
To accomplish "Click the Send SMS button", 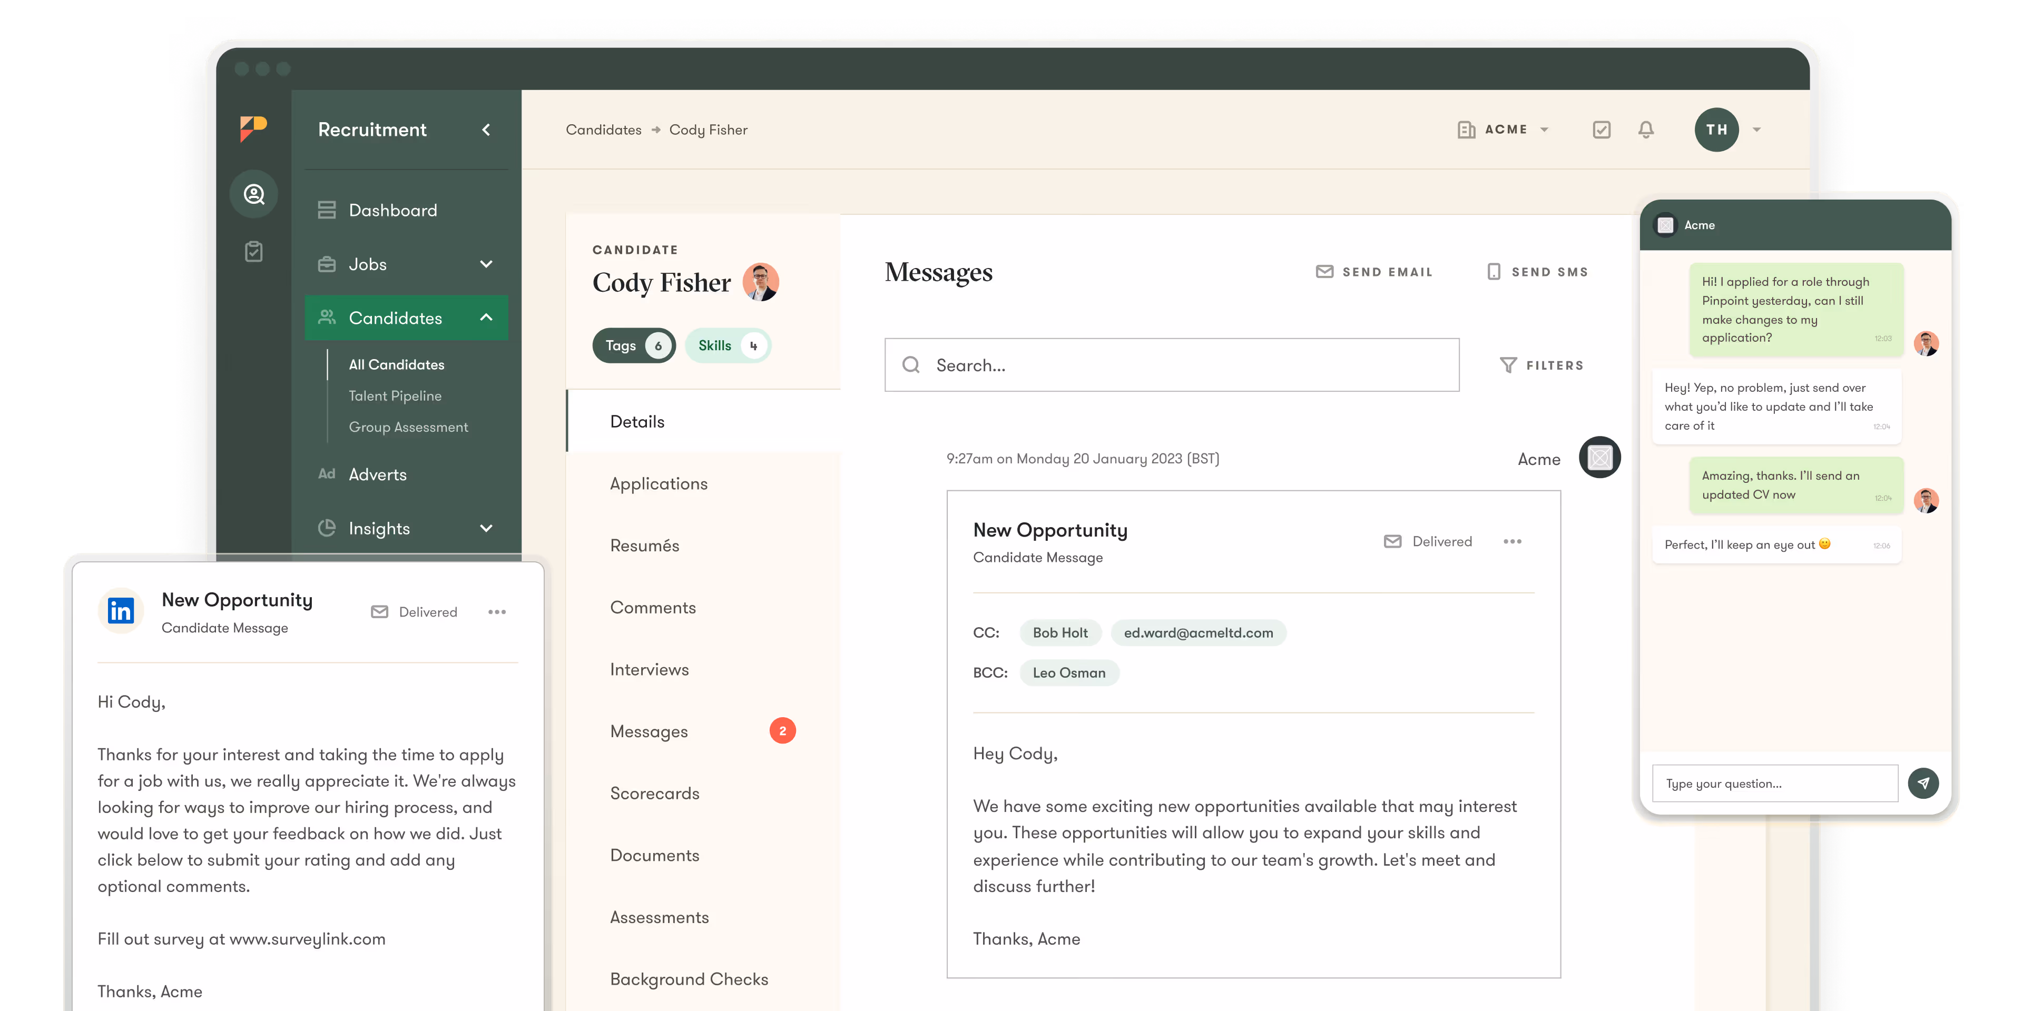I will tap(1538, 272).
